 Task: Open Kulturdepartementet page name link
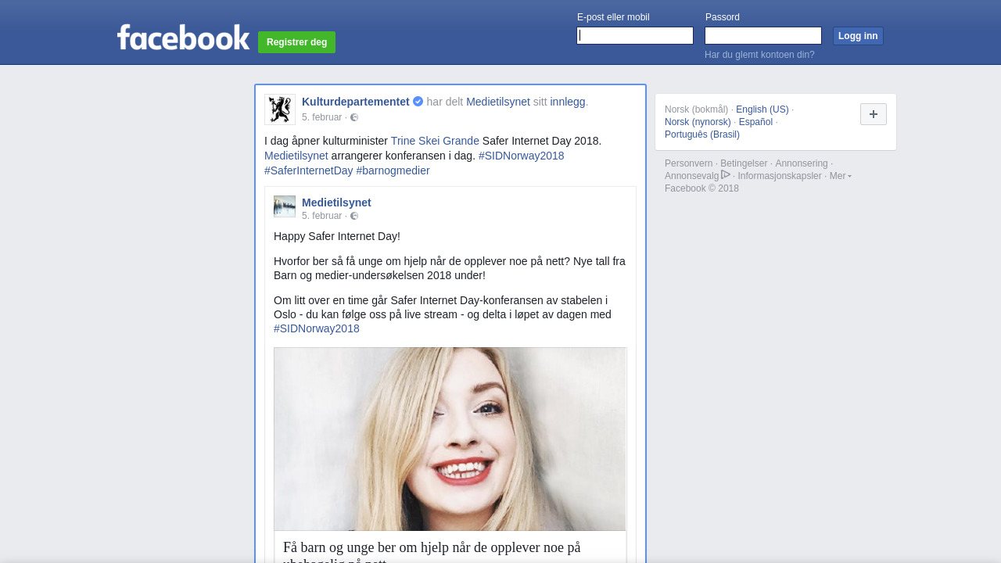tap(356, 102)
